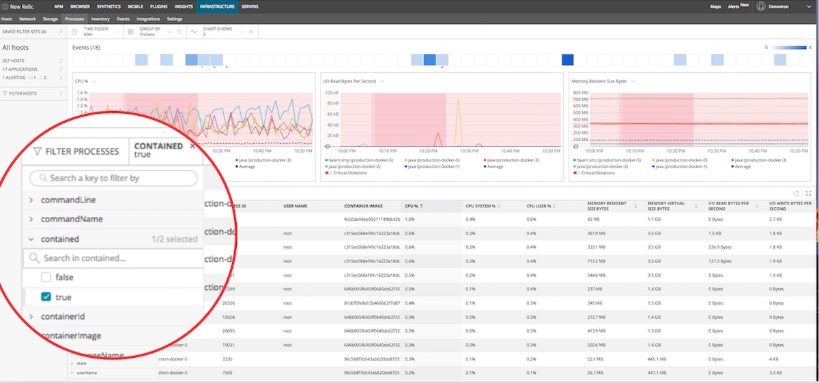Click the Group By columns icon
Image resolution: width=819 pixels, height=383 pixels.
(x=130, y=31)
